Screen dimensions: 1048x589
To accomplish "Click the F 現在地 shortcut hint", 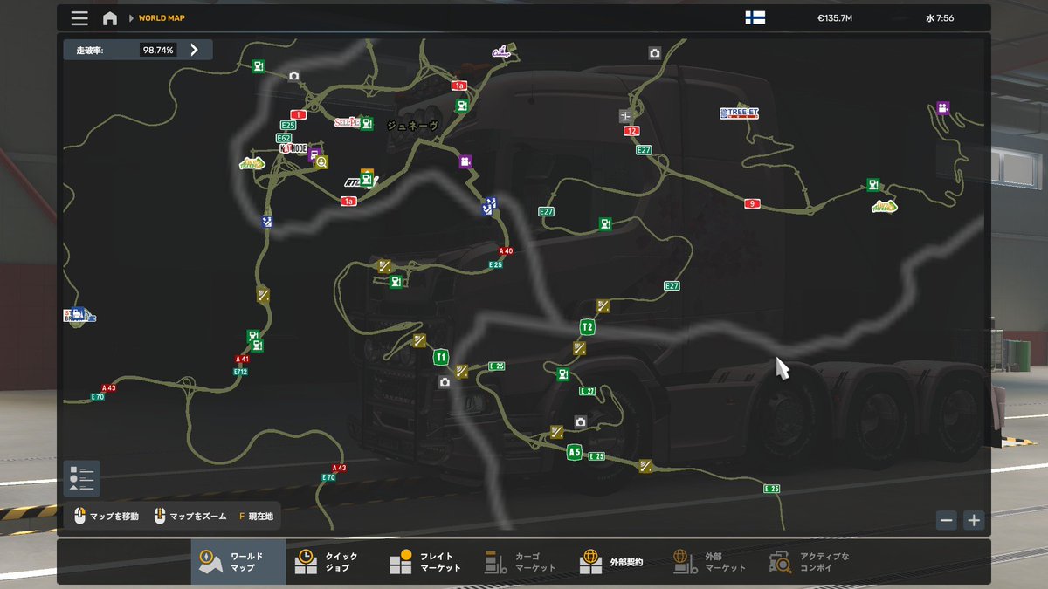I will pos(256,517).
